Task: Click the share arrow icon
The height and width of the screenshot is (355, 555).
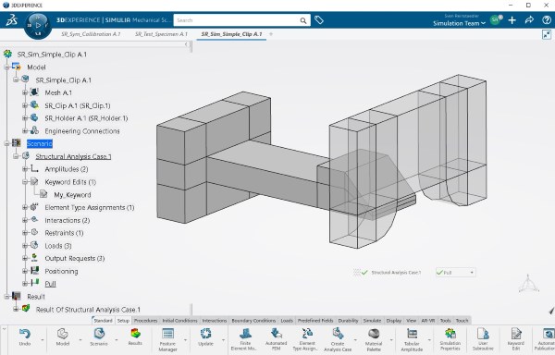Action: coord(529,20)
